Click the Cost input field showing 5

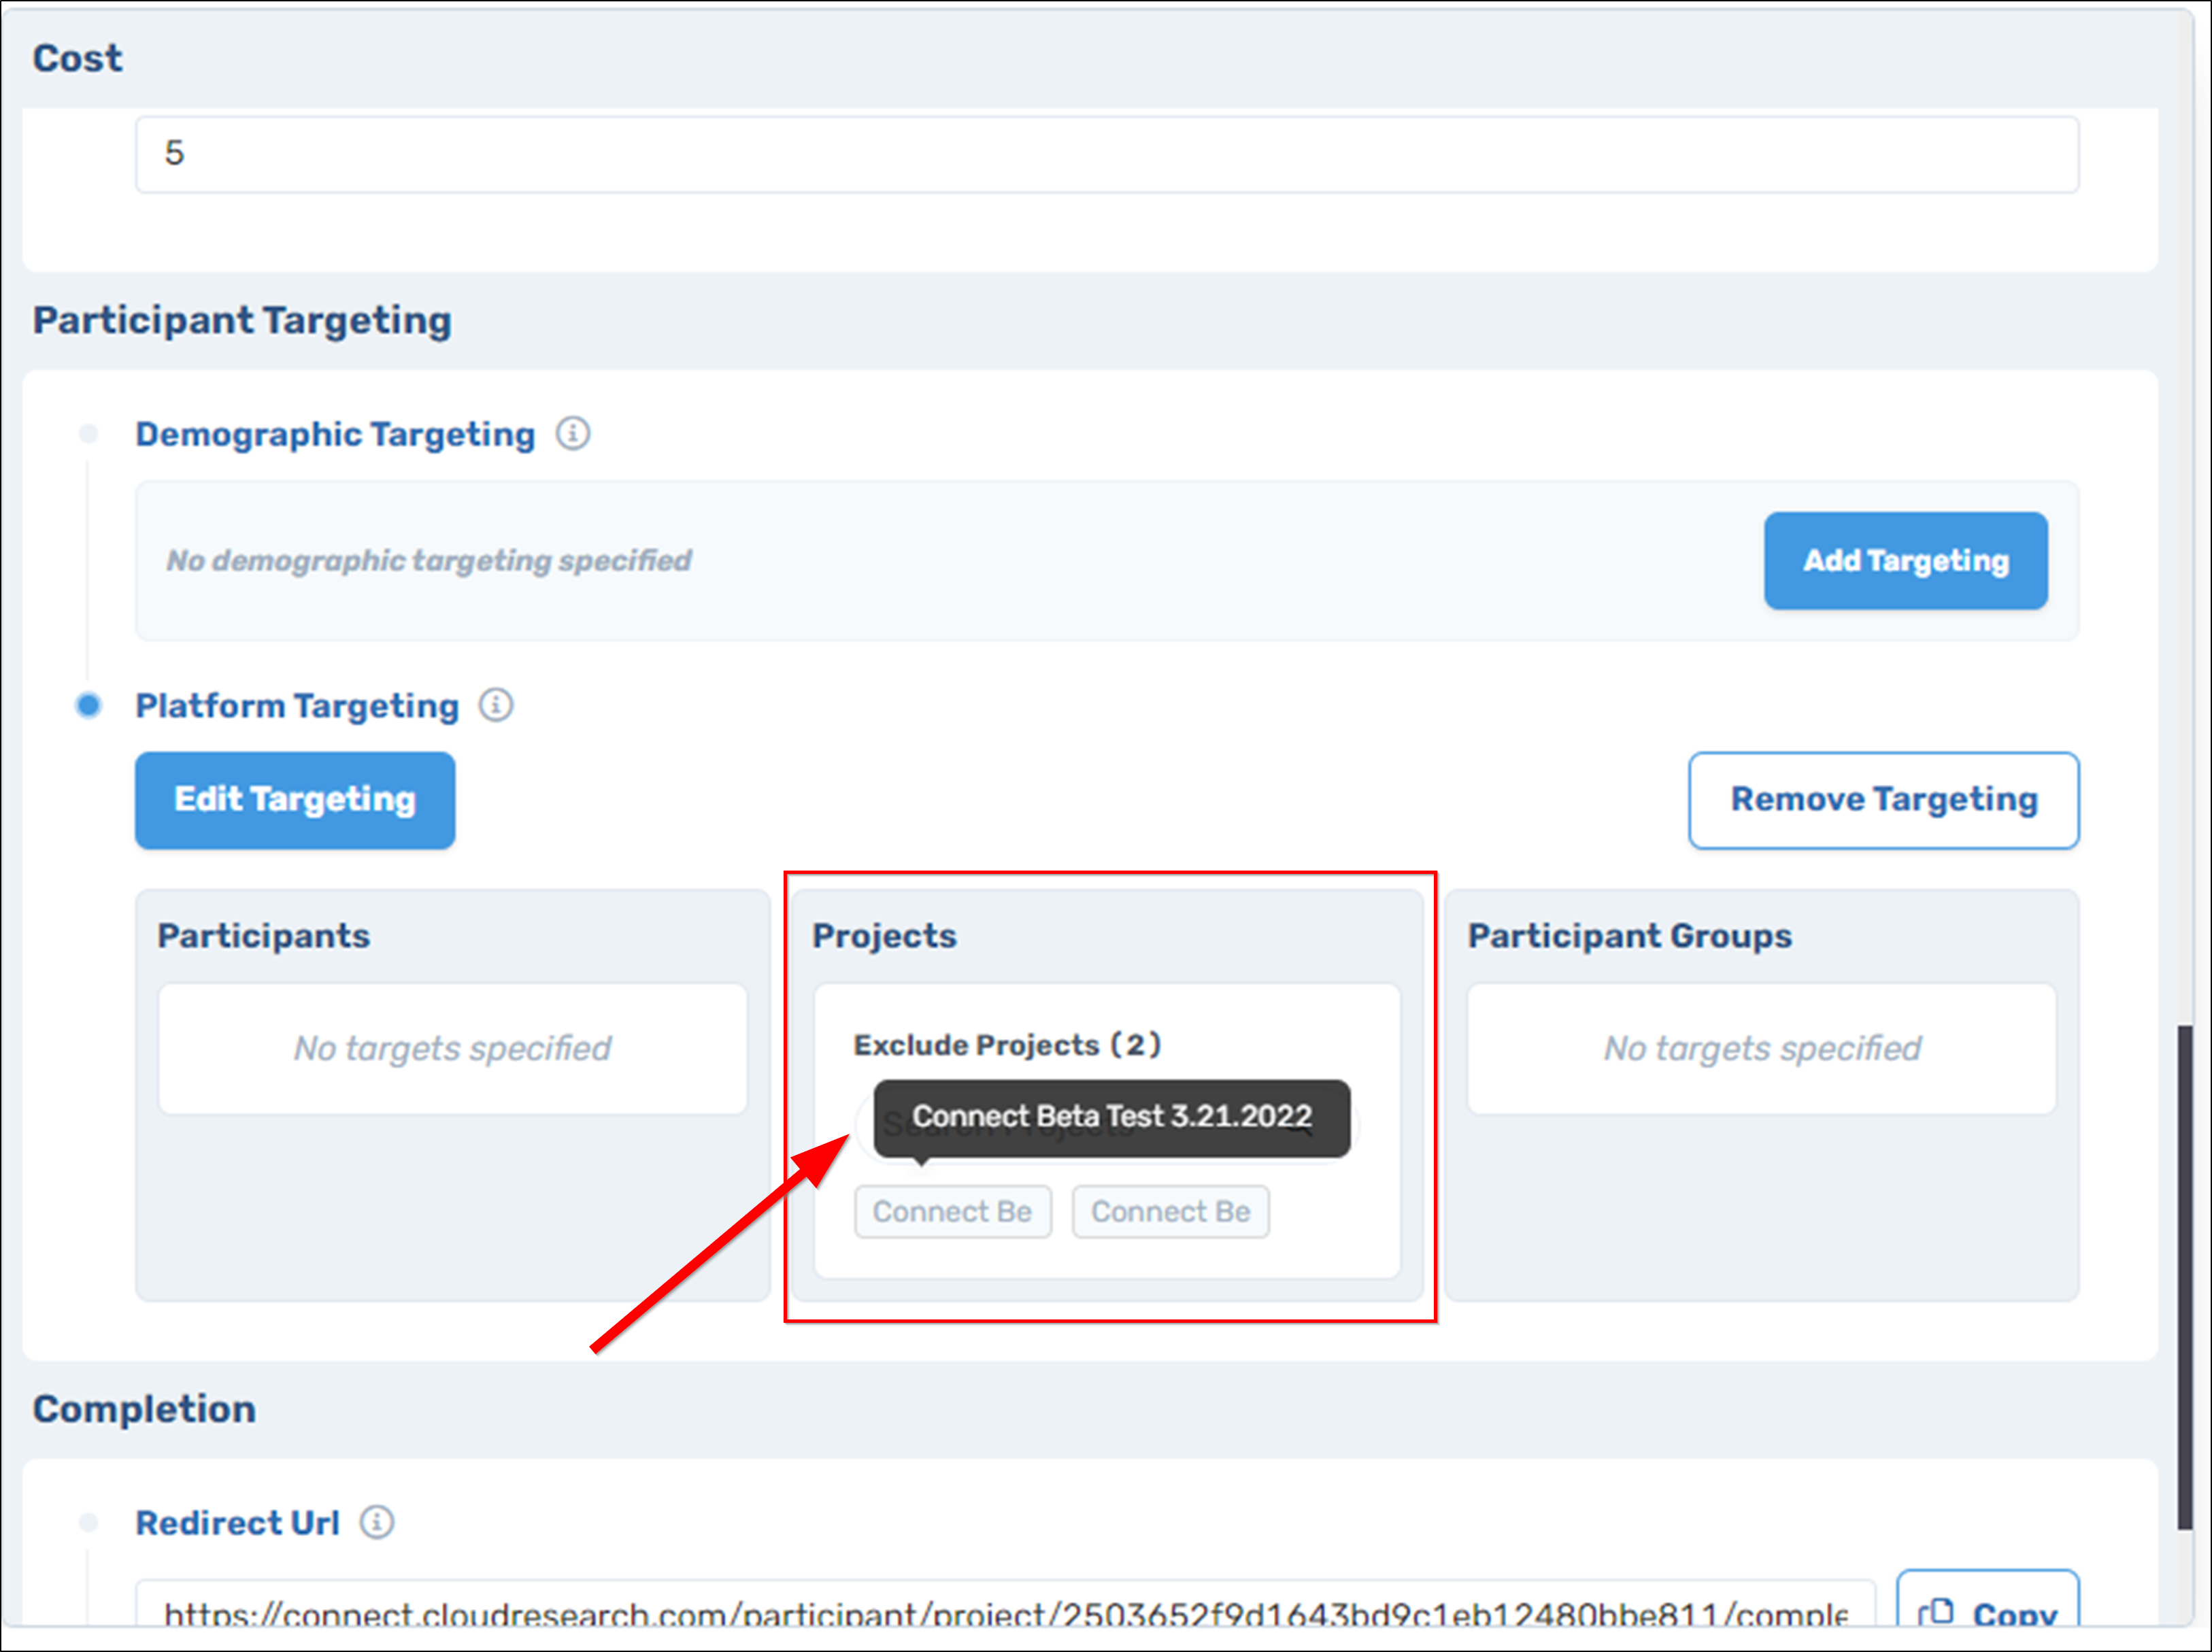point(1106,154)
